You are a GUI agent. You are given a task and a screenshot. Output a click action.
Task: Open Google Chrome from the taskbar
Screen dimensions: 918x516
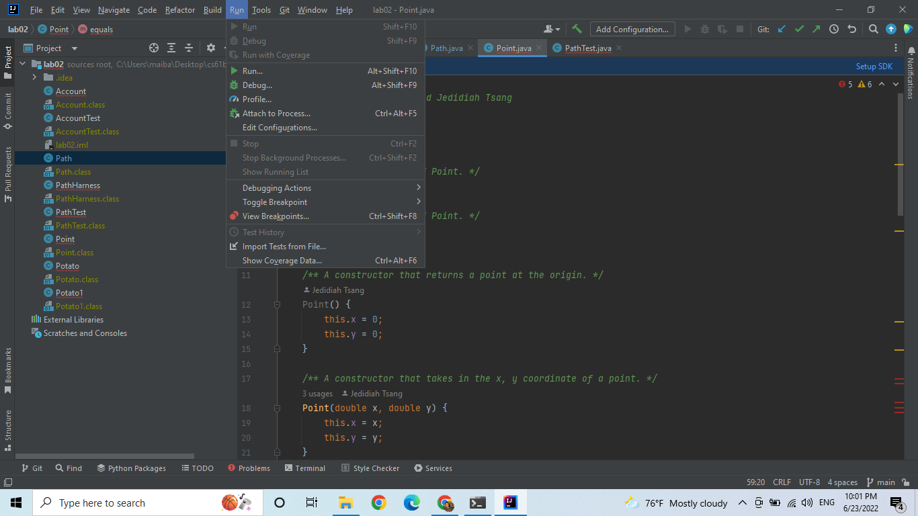pyautogui.click(x=379, y=503)
